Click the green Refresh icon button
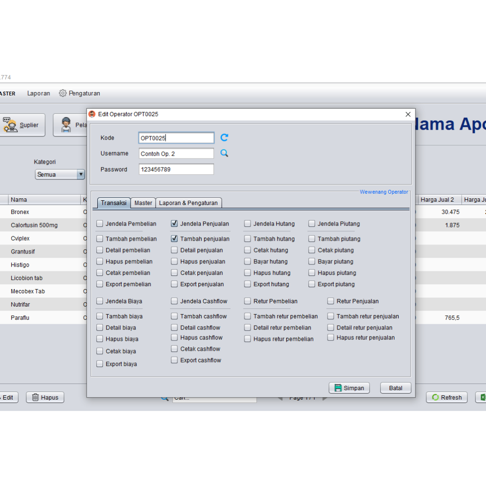Viewport: 486px width, 486px height. click(x=435, y=397)
